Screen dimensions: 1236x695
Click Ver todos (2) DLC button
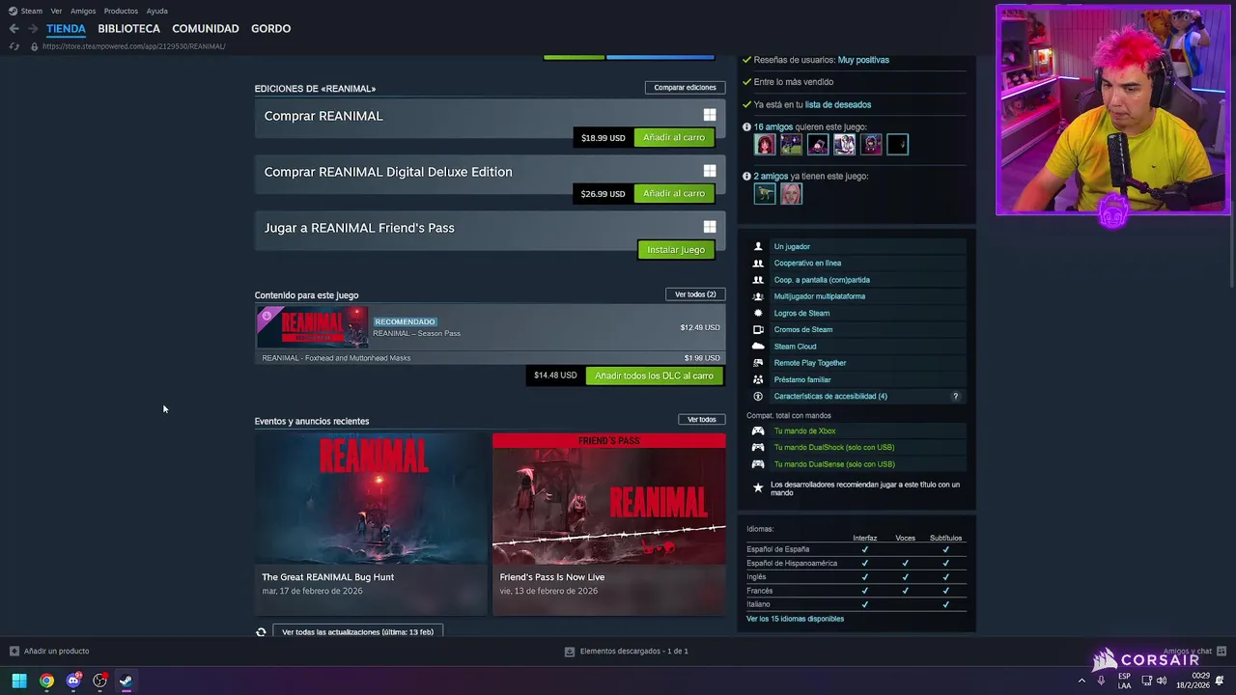point(695,294)
